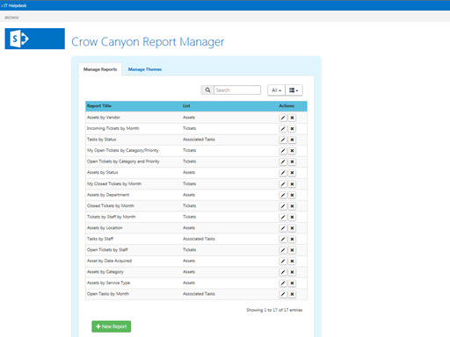This screenshot has height=337, width=450.
Task: Edit the Tasks by Staff report
Action: tap(283, 240)
